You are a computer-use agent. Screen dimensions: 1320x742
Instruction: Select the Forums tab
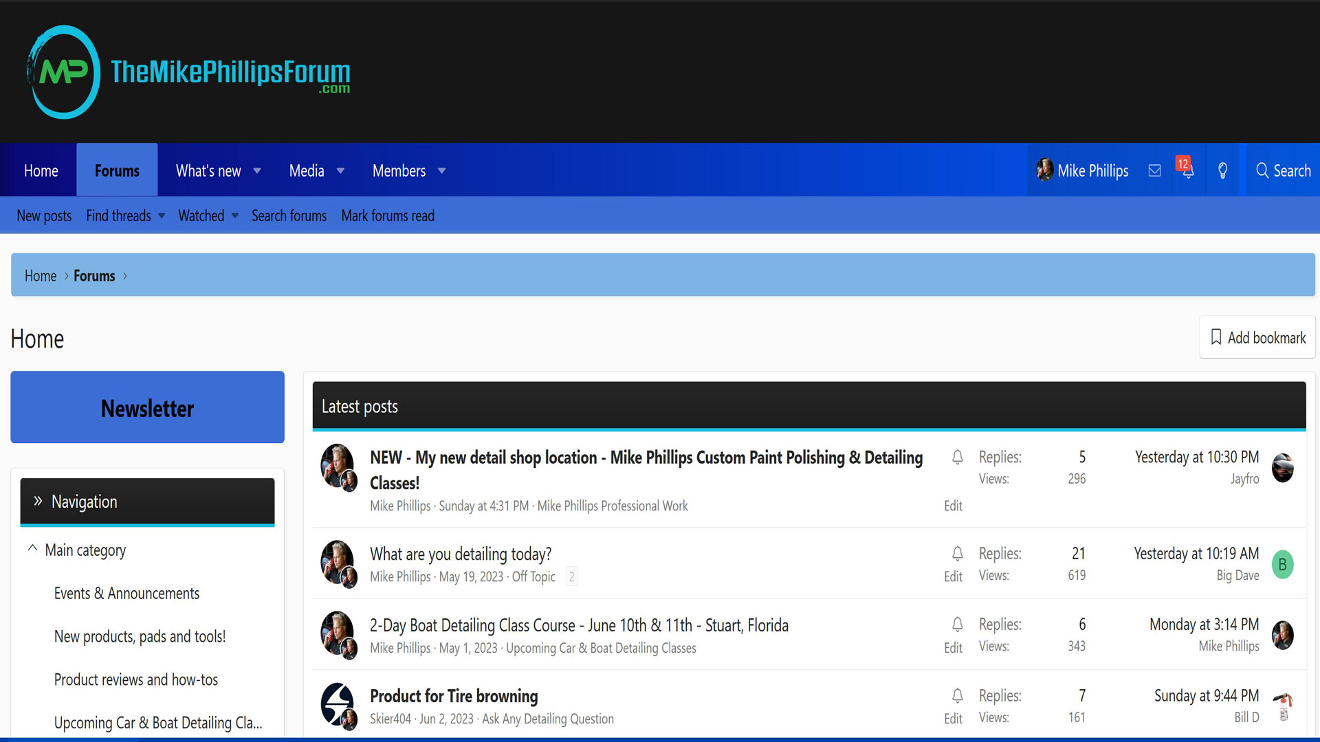click(117, 170)
